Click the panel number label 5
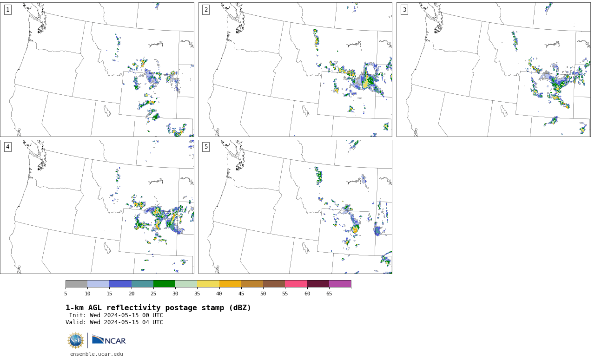This screenshot has width=595, height=359. tap(206, 147)
